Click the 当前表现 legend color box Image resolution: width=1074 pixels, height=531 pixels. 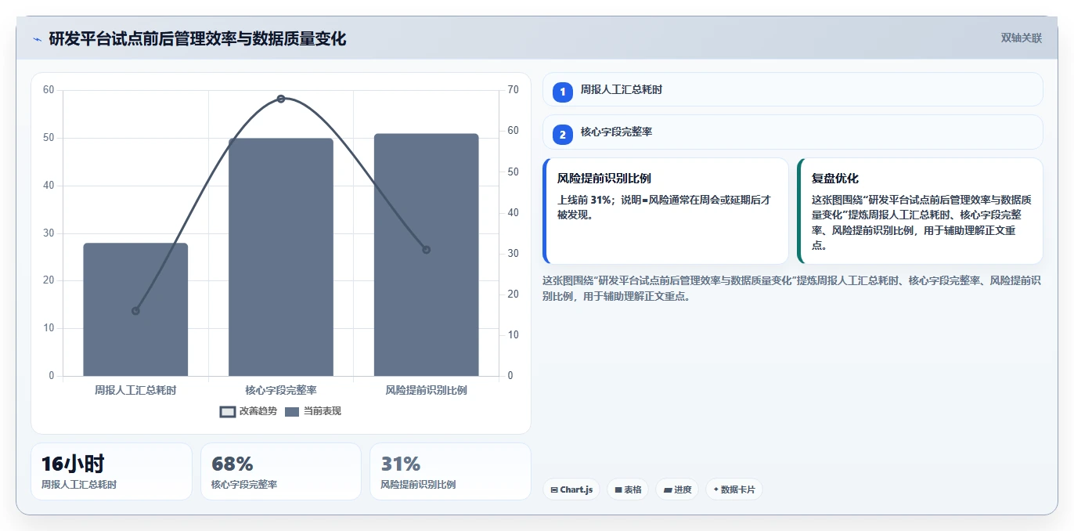click(x=292, y=412)
